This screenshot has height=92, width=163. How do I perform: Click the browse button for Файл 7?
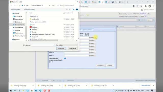click(x=92, y=55)
